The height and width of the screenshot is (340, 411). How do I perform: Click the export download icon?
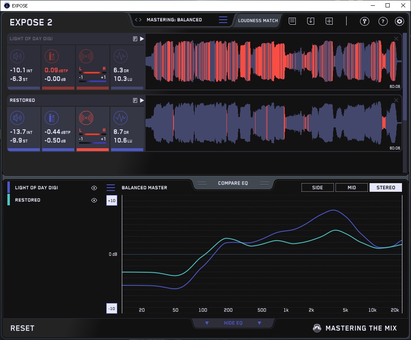pos(311,21)
